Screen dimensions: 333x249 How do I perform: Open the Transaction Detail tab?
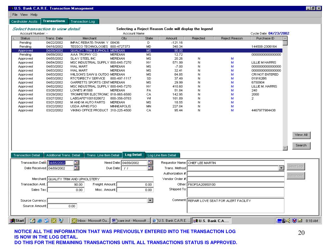click(27, 155)
